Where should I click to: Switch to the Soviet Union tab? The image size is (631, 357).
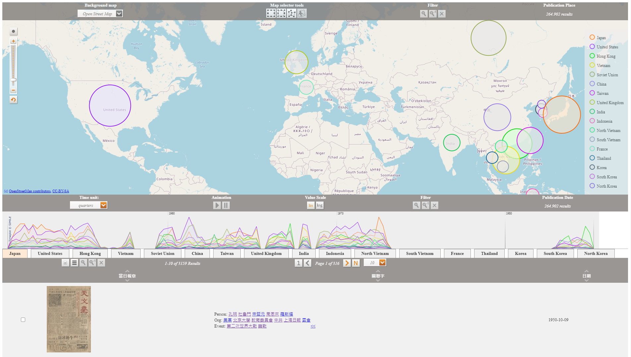tap(162, 253)
